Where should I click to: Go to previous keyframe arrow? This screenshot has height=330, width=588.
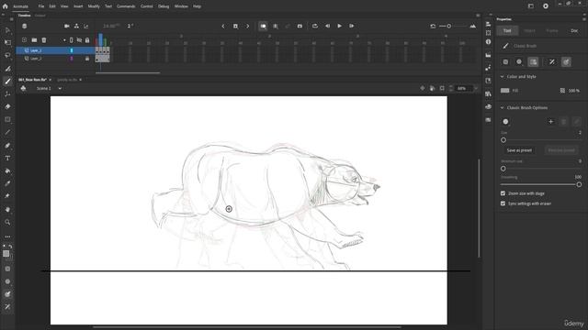(223, 27)
